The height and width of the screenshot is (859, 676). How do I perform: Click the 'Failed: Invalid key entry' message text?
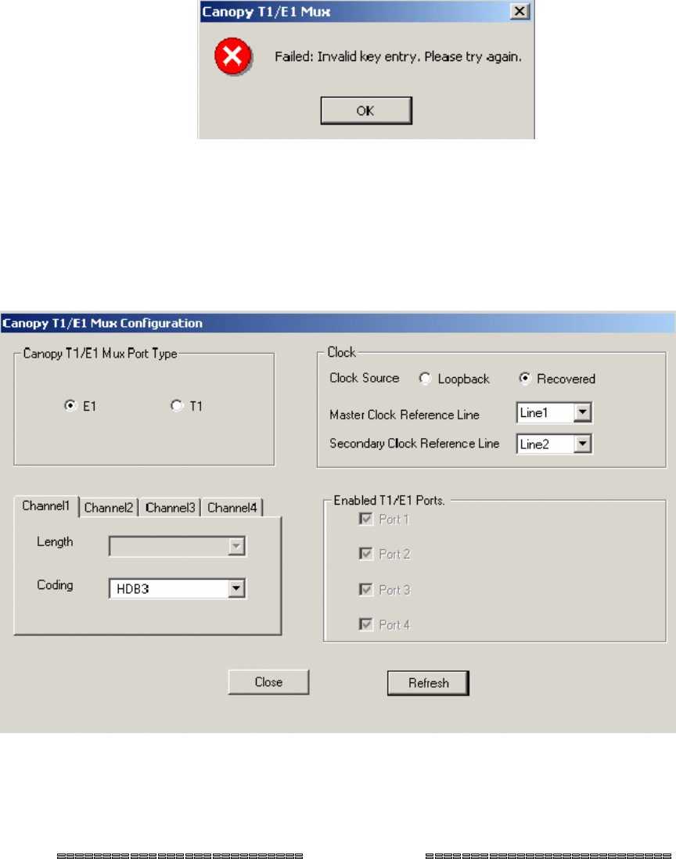click(398, 57)
